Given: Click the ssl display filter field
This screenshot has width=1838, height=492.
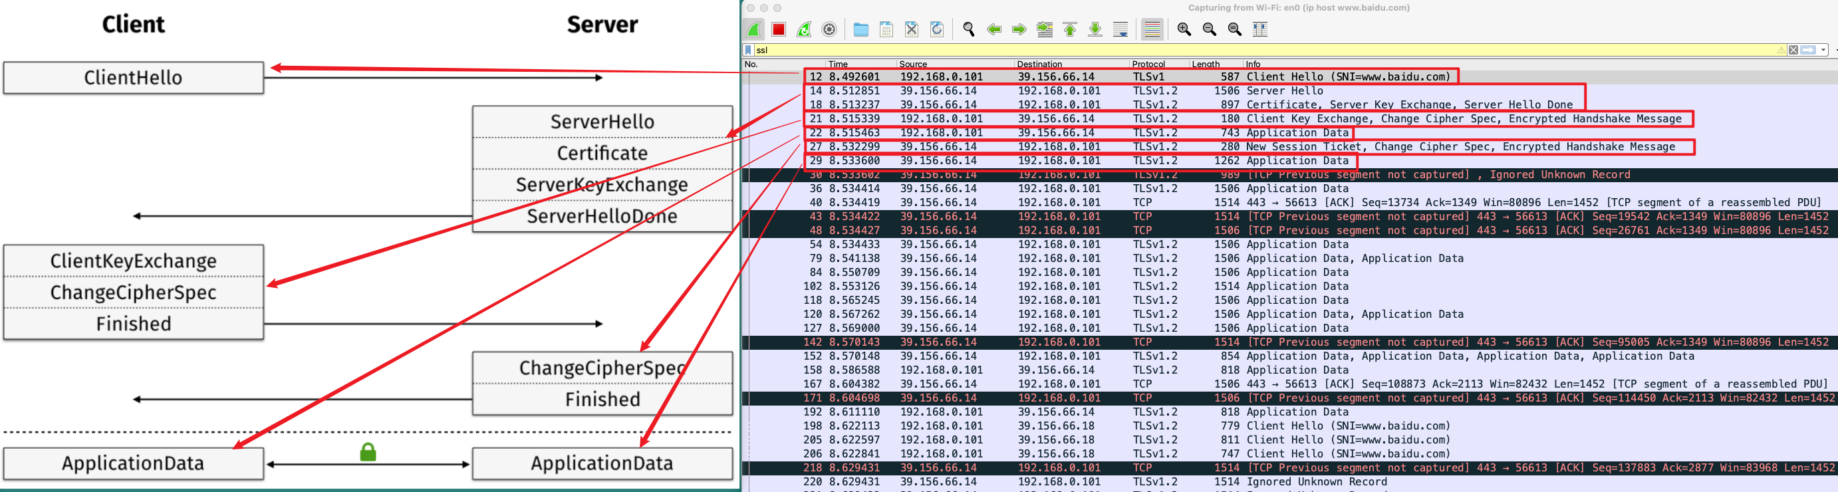Looking at the screenshot, I should pos(1263,50).
